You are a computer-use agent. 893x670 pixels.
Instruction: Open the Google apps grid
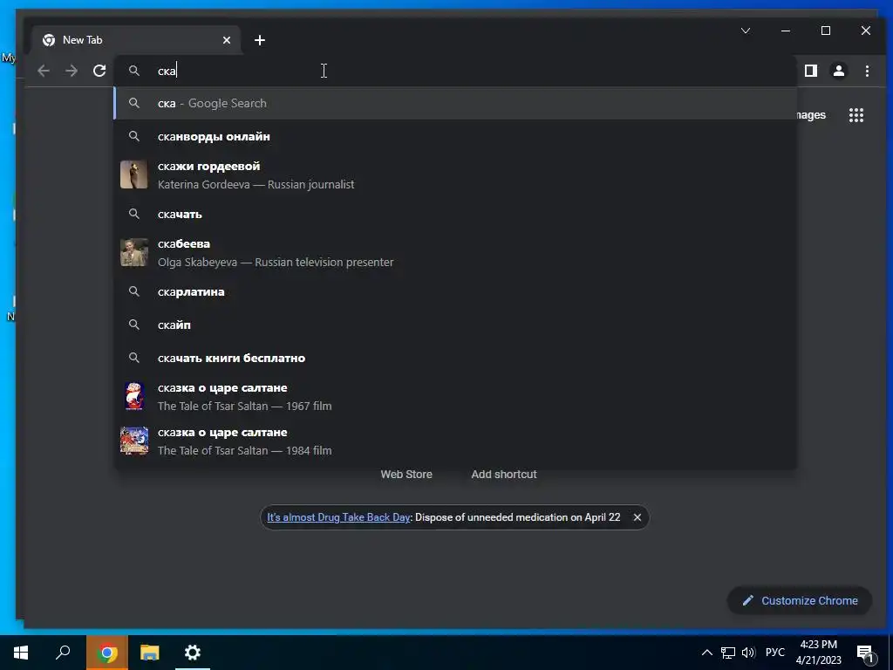coord(856,115)
